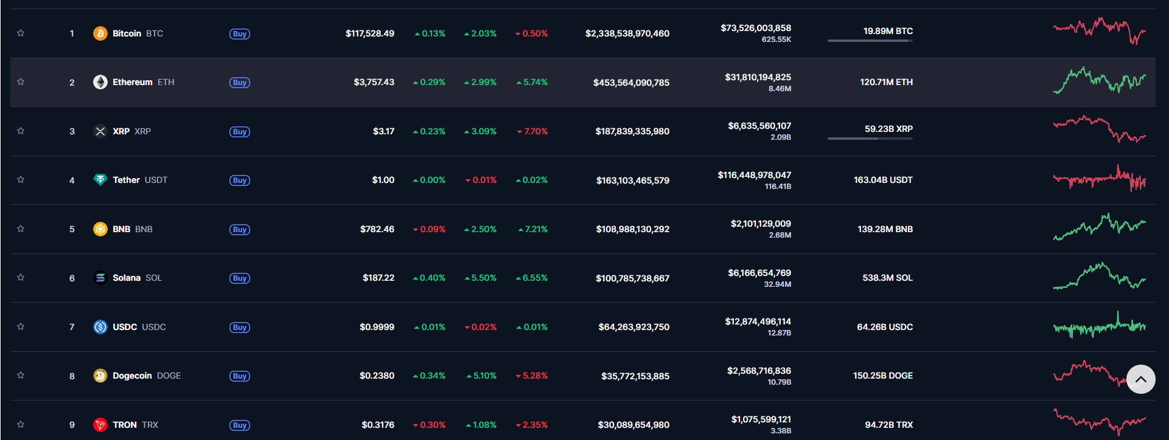
Task: Toggle the Dogecoin watchlist star
Action: click(21, 375)
